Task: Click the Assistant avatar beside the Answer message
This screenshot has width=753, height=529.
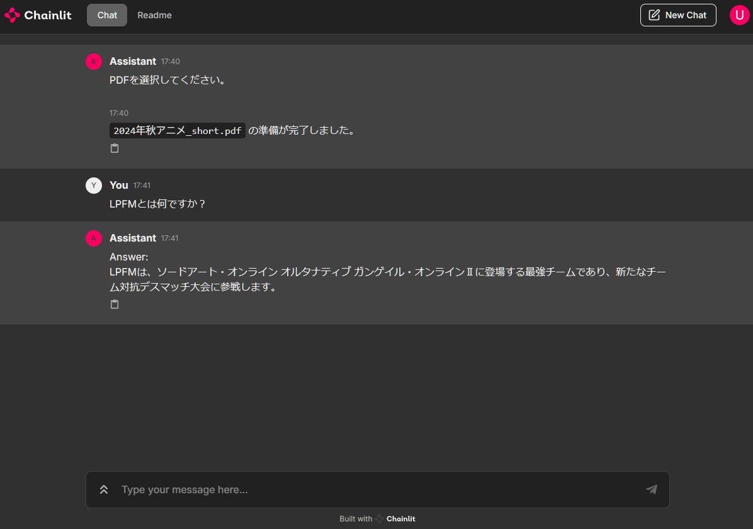Action: (93, 238)
